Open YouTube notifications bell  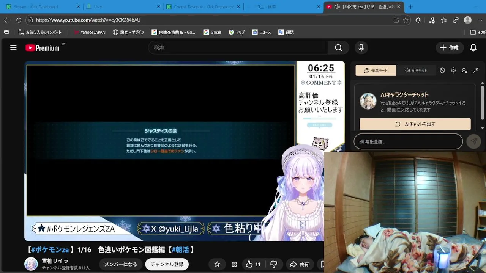[473, 48]
